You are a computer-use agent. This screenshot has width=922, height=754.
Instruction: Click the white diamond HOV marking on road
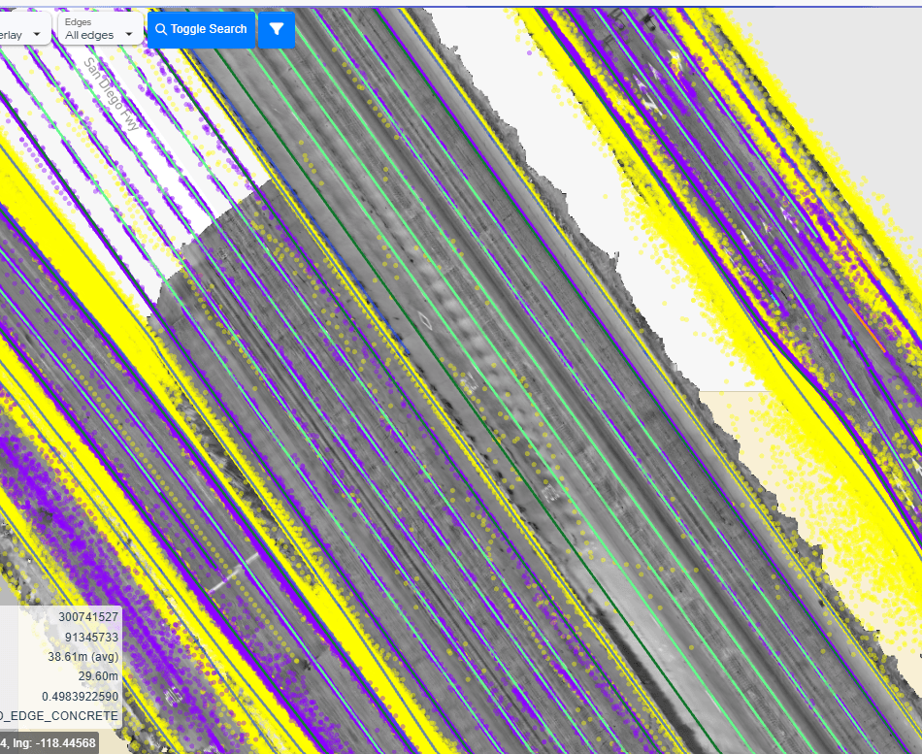(x=424, y=321)
